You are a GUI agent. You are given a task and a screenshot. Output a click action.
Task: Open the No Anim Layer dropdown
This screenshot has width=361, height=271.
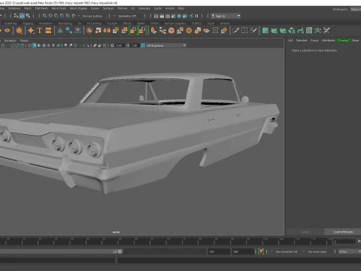click(x=318, y=251)
